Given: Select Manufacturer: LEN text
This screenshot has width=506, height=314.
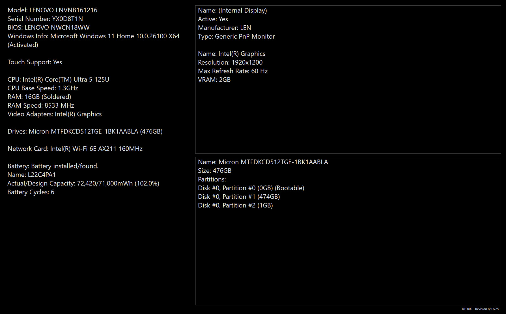Looking at the screenshot, I should pos(225,28).
